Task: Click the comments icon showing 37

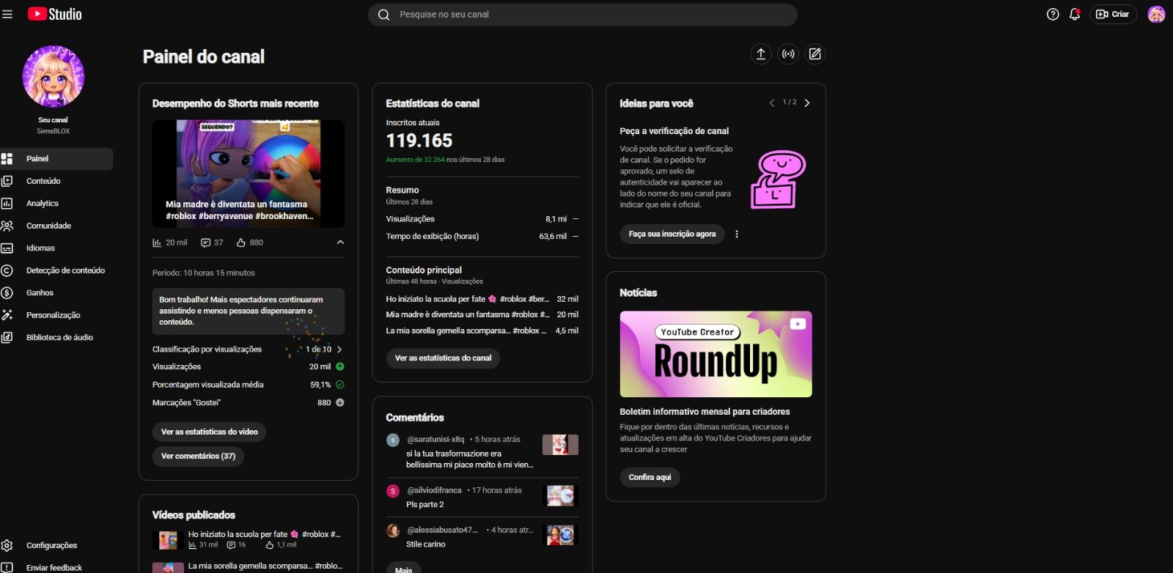Action: [205, 243]
